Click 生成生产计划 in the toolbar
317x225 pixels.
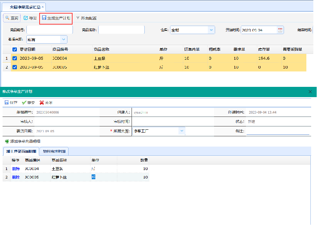tap(56, 18)
